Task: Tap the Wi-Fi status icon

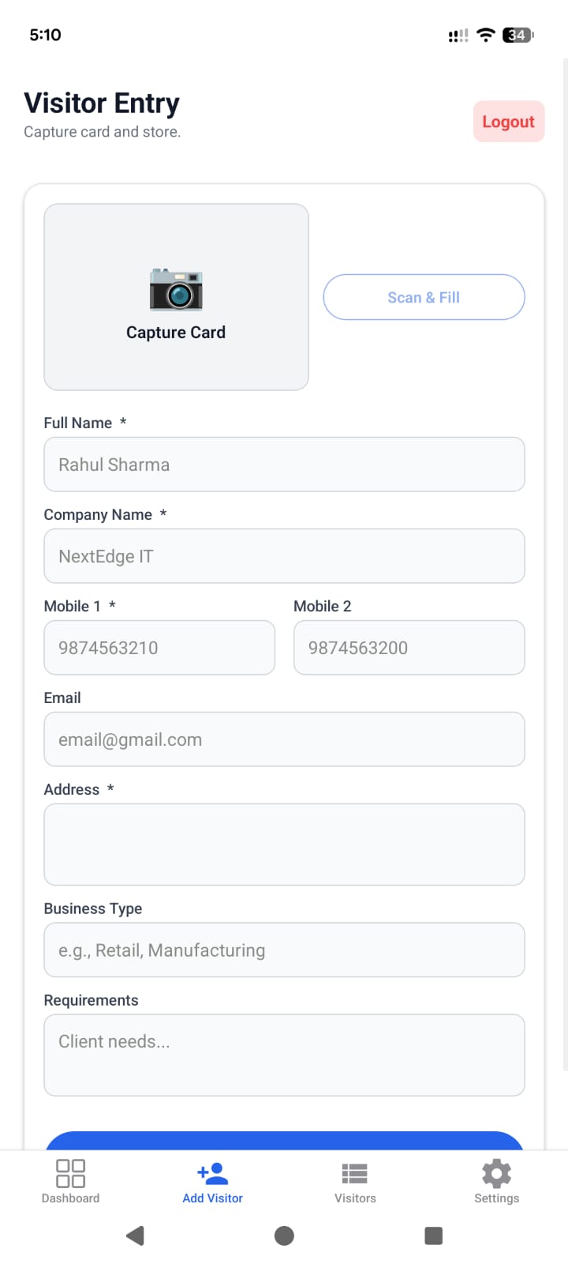Action: click(486, 35)
